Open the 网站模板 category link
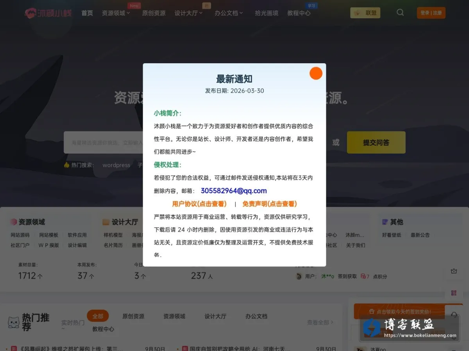 pyautogui.click(x=48, y=235)
